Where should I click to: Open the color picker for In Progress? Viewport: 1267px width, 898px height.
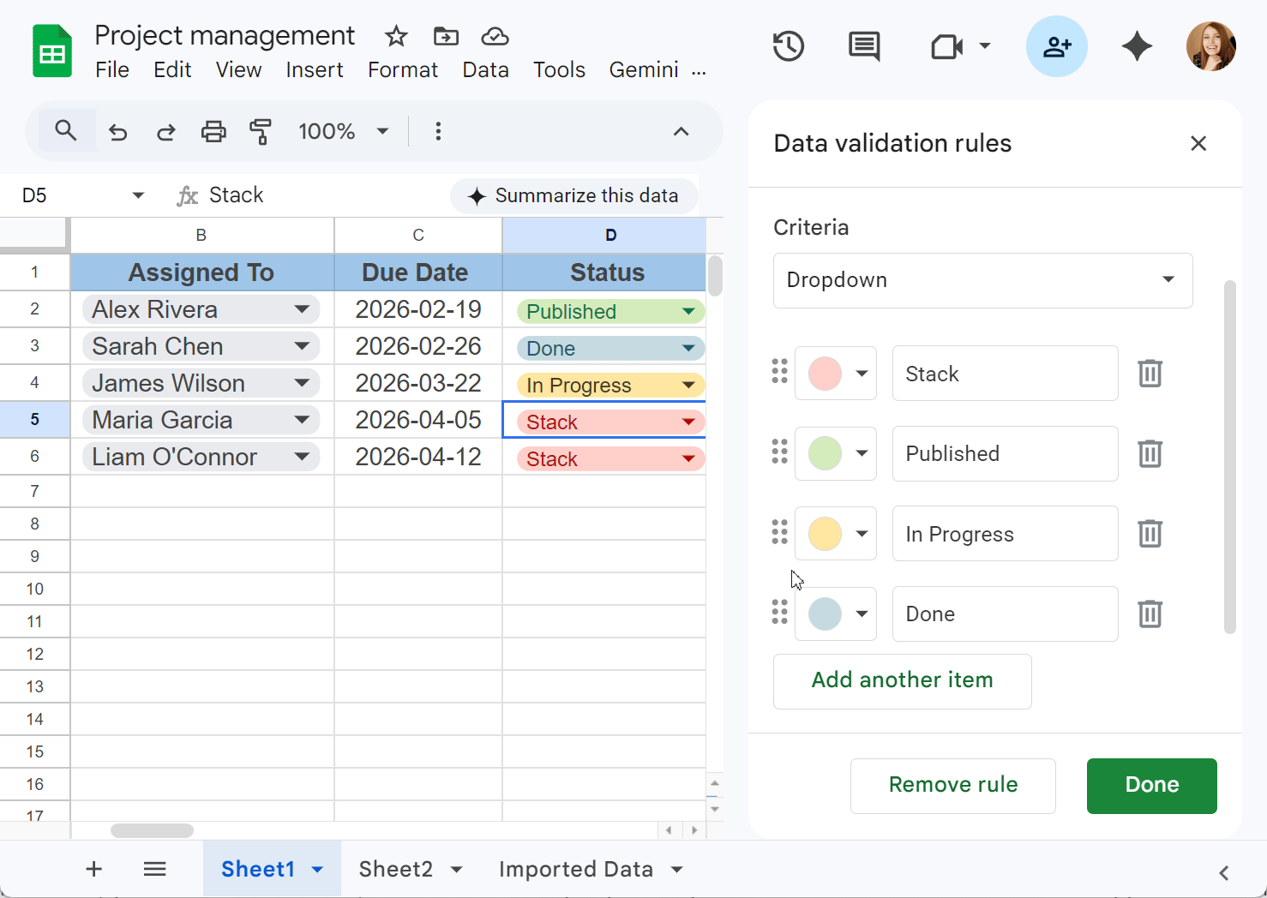[862, 533]
